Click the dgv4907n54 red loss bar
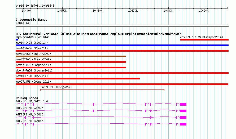The image size is (236, 139). [122, 73]
